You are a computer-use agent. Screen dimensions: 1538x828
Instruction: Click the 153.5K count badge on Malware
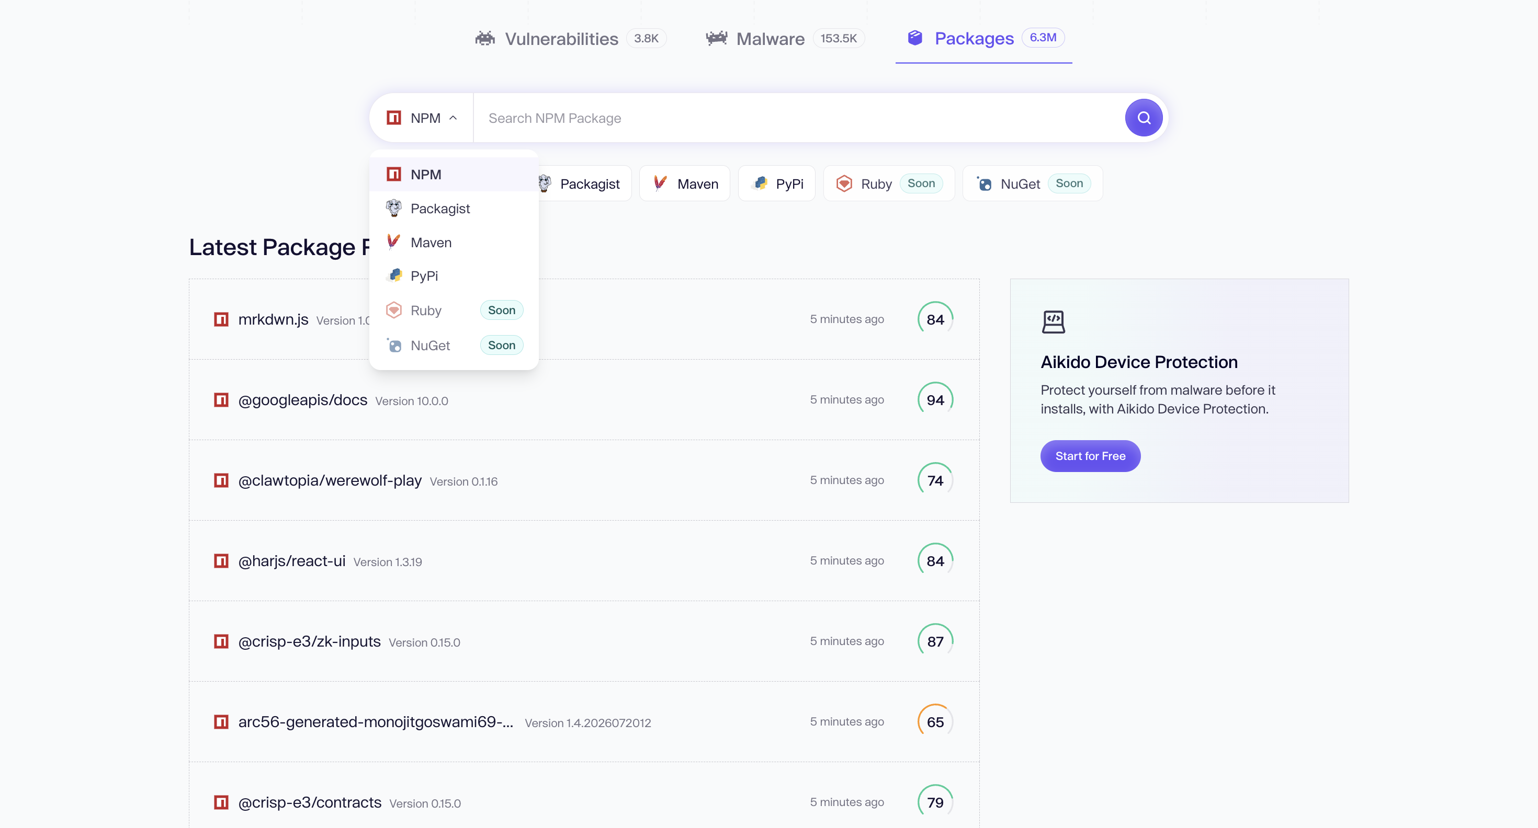[x=838, y=38]
